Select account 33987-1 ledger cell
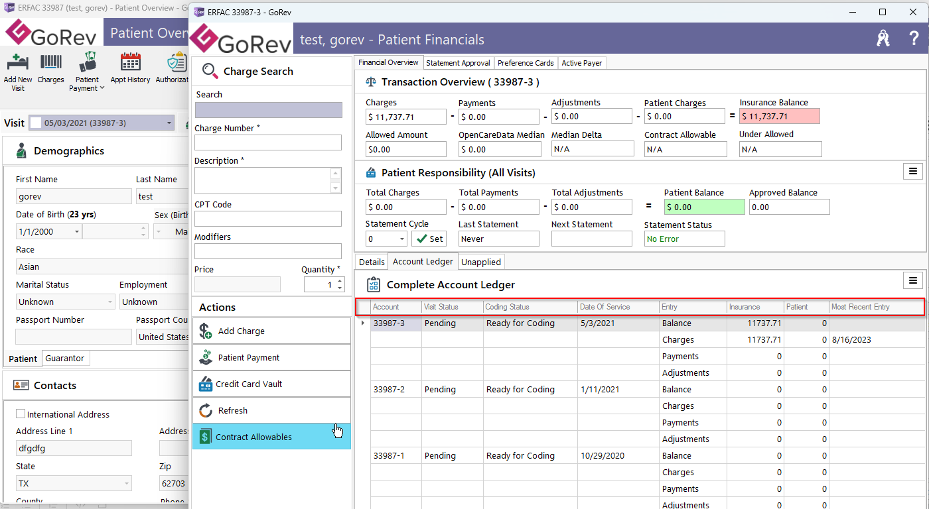Screen dimensions: 929x509 [x=396, y=455]
